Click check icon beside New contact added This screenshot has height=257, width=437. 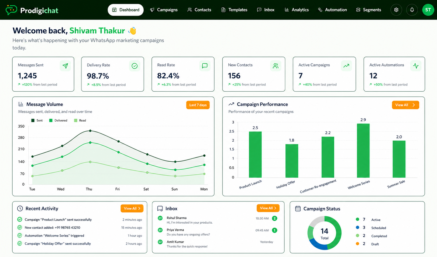tap(20, 227)
